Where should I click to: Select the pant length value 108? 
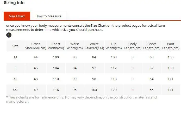(171, 68)
